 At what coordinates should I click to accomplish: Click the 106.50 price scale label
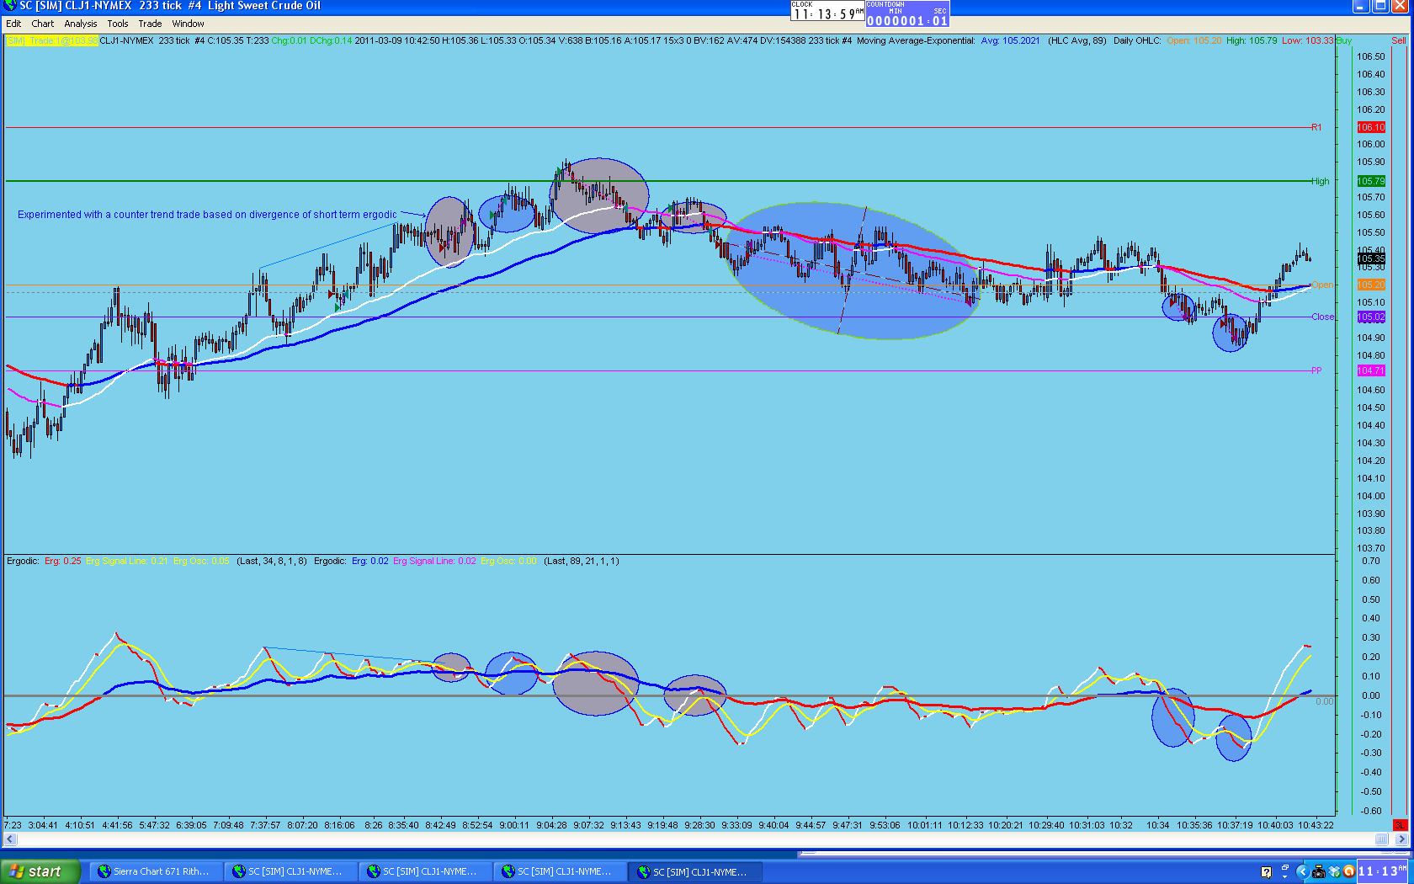click(1371, 56)
